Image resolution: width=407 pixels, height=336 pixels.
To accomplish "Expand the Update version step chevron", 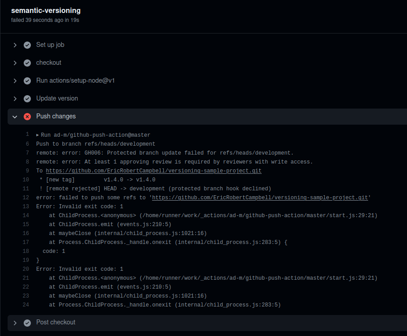I will 15,99.
